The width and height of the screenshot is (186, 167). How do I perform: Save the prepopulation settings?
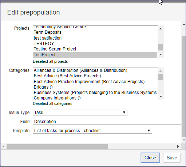pyautogui.click(x=172, y=158)
